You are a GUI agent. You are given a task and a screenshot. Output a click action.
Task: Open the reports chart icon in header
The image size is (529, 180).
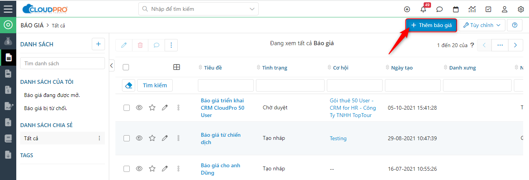pyautogui.click(x=472, y=9)
